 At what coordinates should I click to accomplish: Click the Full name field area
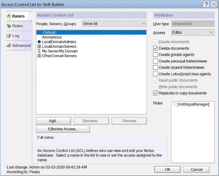[x=102, y=140]
